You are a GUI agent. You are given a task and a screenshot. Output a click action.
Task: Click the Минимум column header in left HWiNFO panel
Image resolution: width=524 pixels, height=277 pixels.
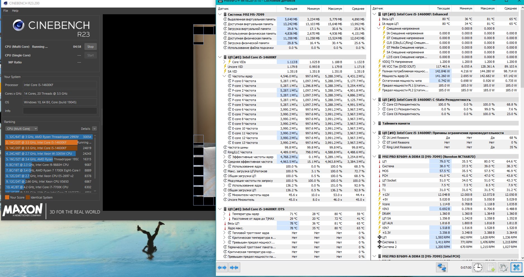[310, 9]
